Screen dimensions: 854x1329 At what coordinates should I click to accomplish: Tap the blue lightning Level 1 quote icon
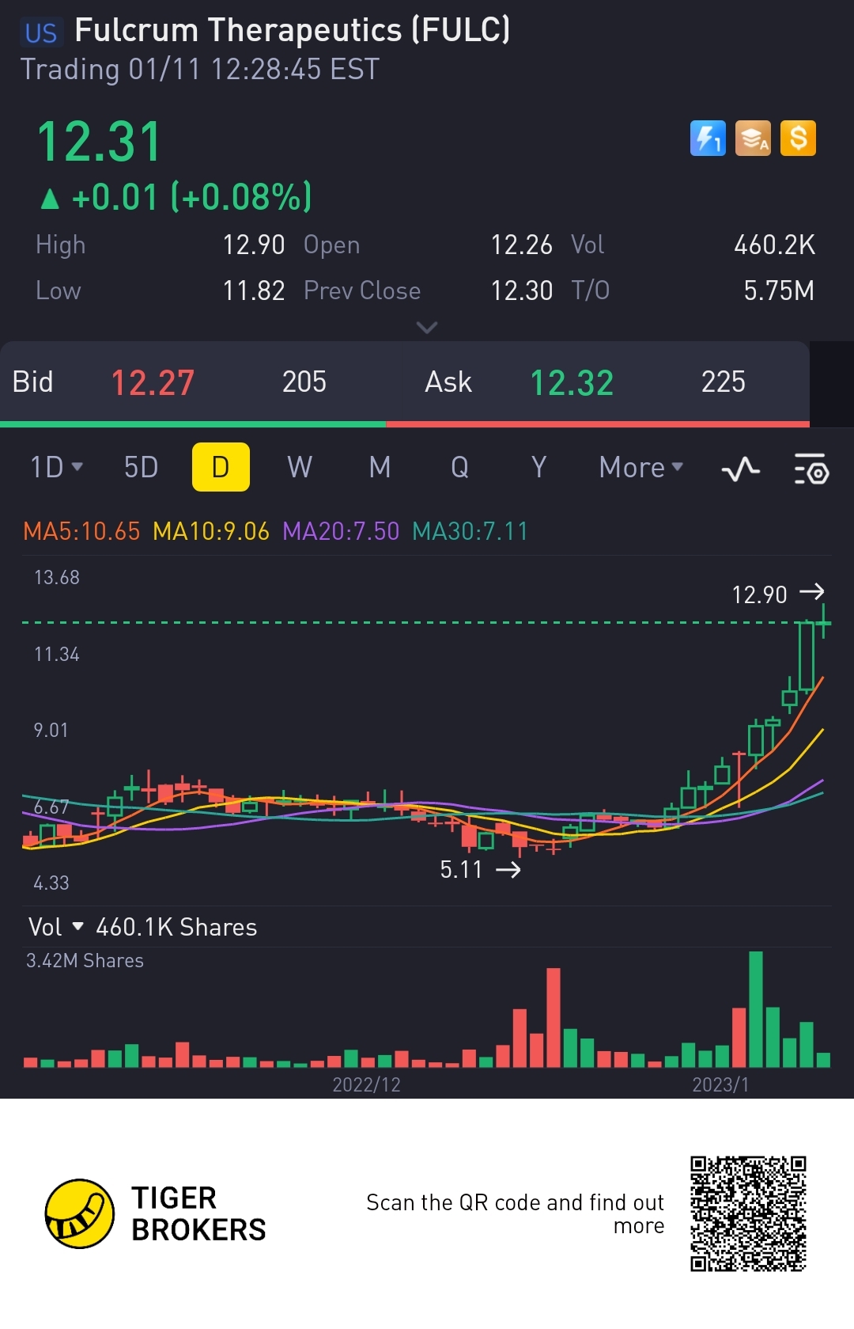(x=708, y=139)
